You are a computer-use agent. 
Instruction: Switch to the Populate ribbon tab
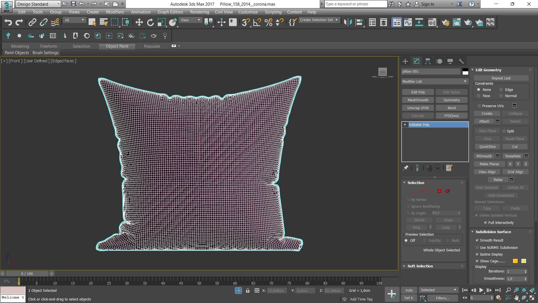coord(152,46)
